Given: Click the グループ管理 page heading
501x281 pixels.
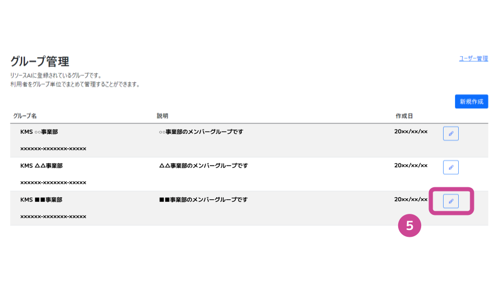Looking at the screenshot, I should pyautogui.click(x=40, y=61).
